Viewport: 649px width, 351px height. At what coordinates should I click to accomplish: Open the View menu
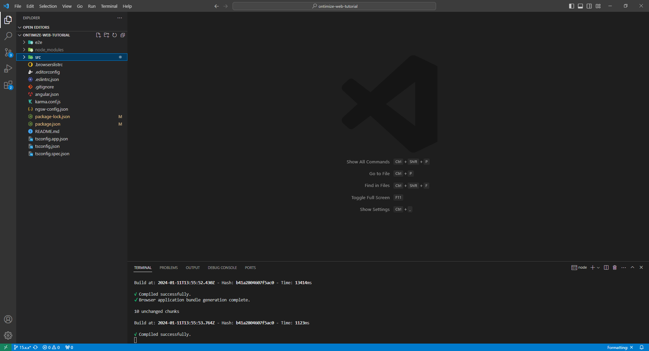click(x=67, y=6)
